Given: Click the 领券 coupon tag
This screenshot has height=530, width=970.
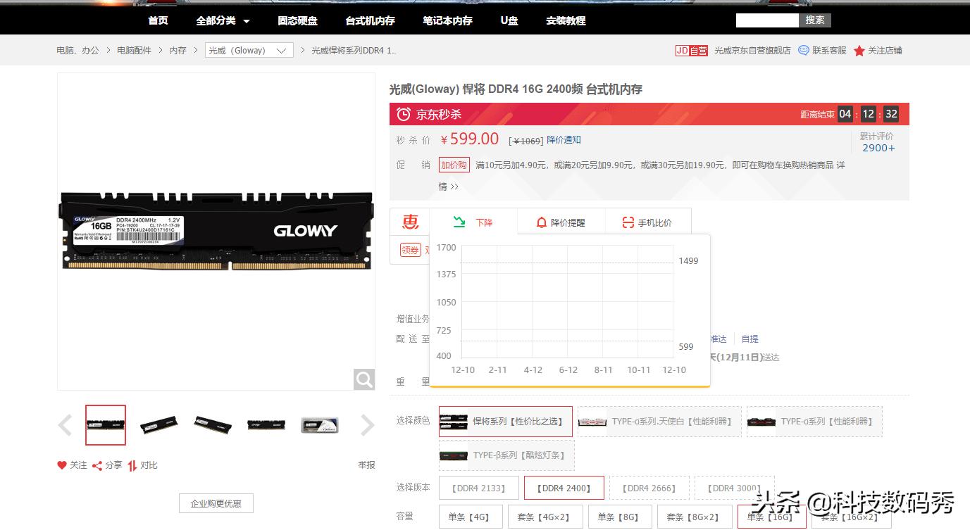Looking at the screenshot, I should point(410,250).
